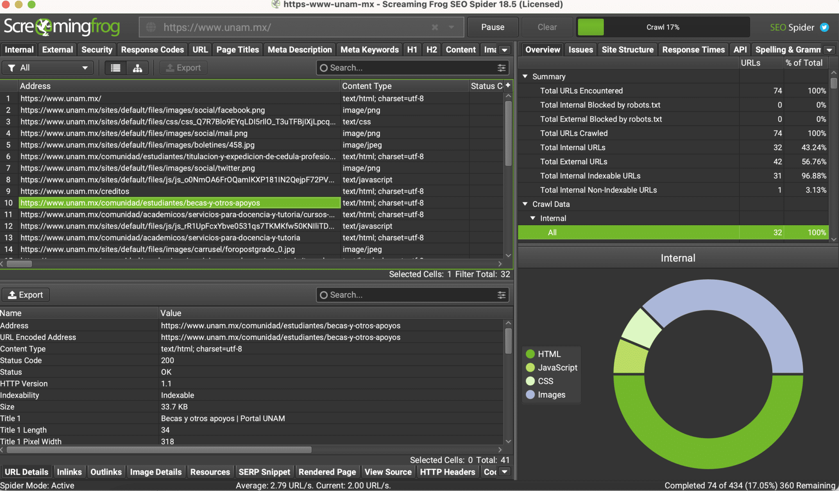The height and width of the screenshot is (491, 839).
Task: Switch to the Inlinks tab
Action: coord(69,472)
